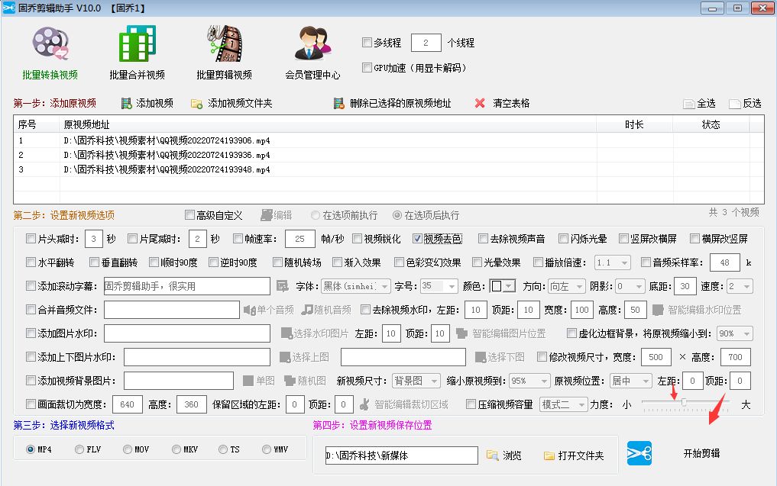The image size is (777, 486).
Task: Open the 阴影 dropdown
Action: (x=630, y=286)
